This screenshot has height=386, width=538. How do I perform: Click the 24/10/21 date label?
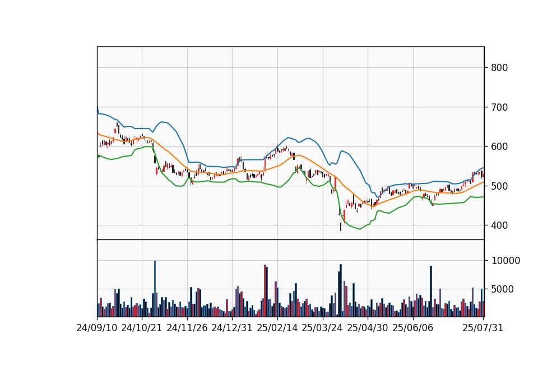[x=142, y=328]
